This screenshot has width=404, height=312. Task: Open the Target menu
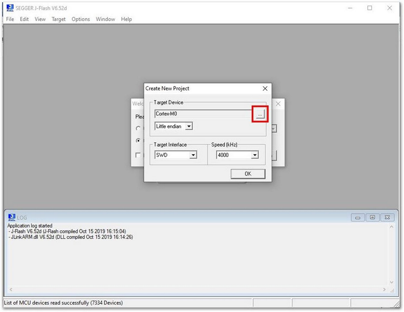(x=58, y=19)
